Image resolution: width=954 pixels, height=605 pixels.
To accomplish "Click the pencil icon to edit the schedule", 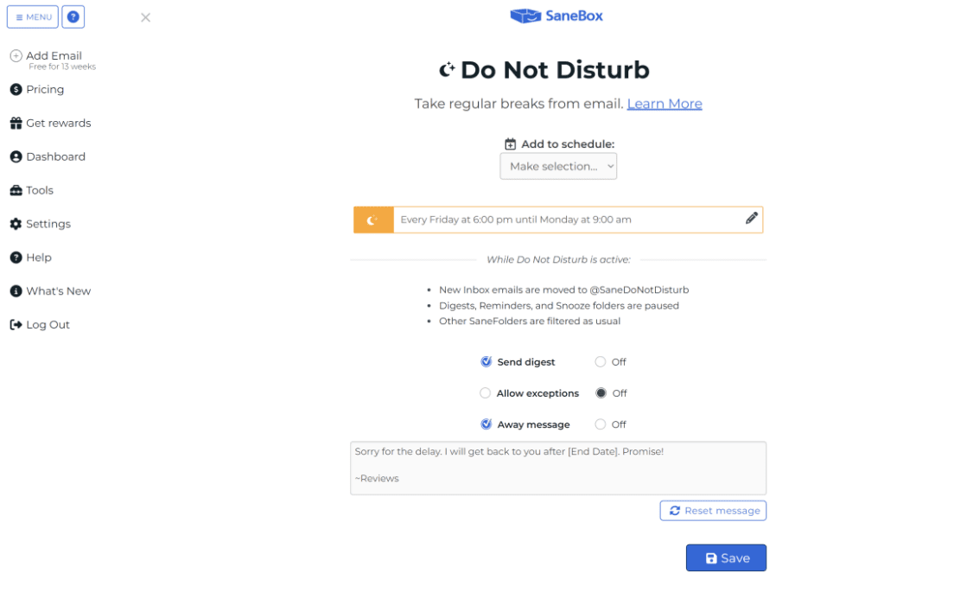I will coord(751,218).
